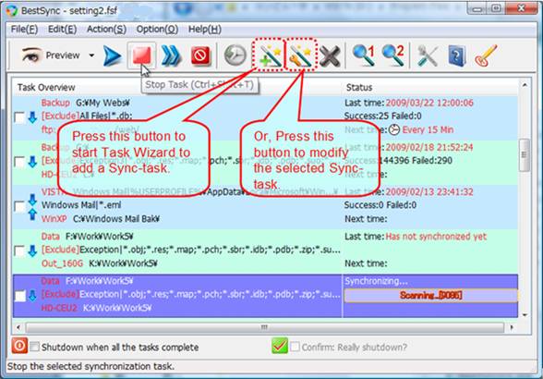This screenshot has height=379, width=543.
Task: Click the orange brush toolbar icon
Action: click(x=486, y=55)
